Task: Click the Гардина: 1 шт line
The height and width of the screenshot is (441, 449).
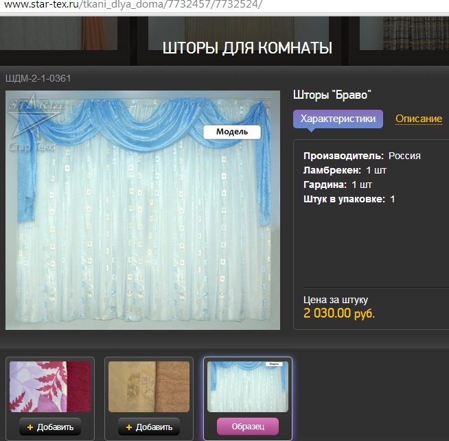Action: click(x=338, y=184)
